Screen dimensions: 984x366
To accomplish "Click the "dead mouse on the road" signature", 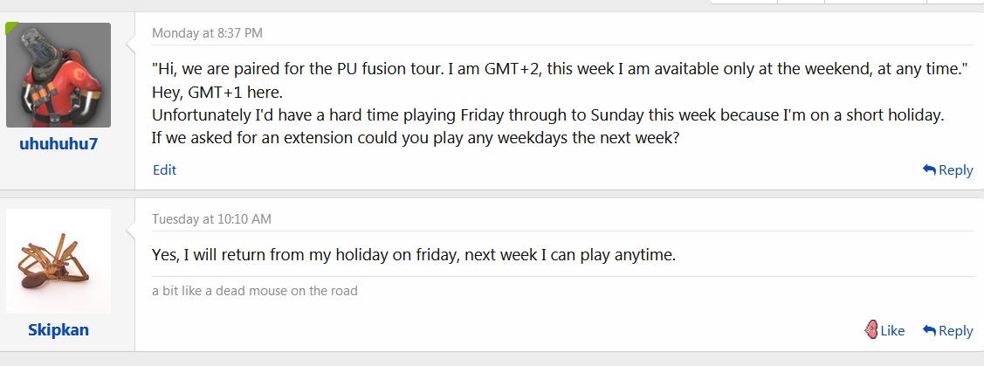I will click(255, 290).
